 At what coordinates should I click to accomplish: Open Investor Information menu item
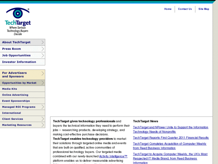coord(22,62)
